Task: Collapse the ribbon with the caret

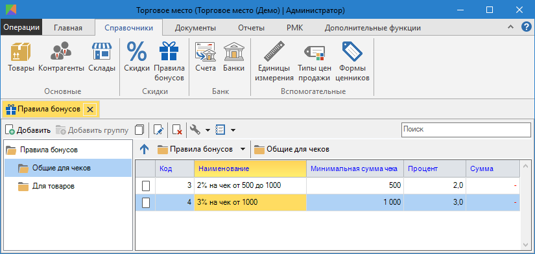Action: [x=511, y=27]
